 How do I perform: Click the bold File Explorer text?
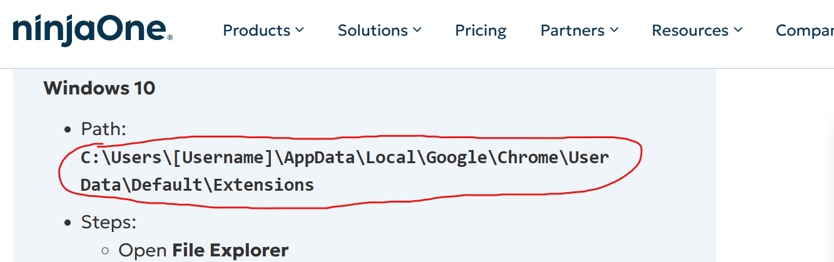(x=230, y=251)
